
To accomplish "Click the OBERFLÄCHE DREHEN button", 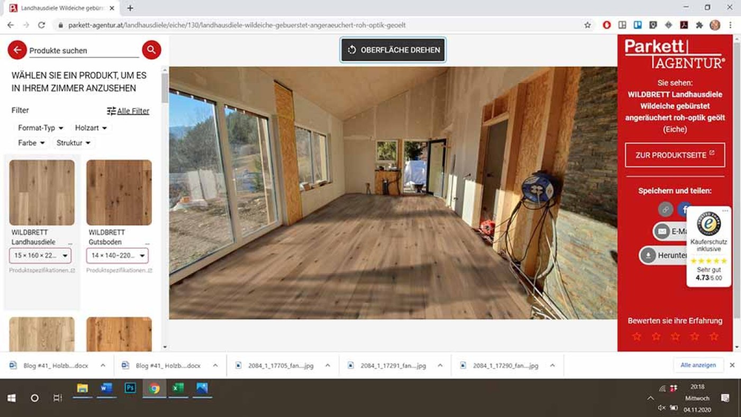I will click(x=393, y=50).
